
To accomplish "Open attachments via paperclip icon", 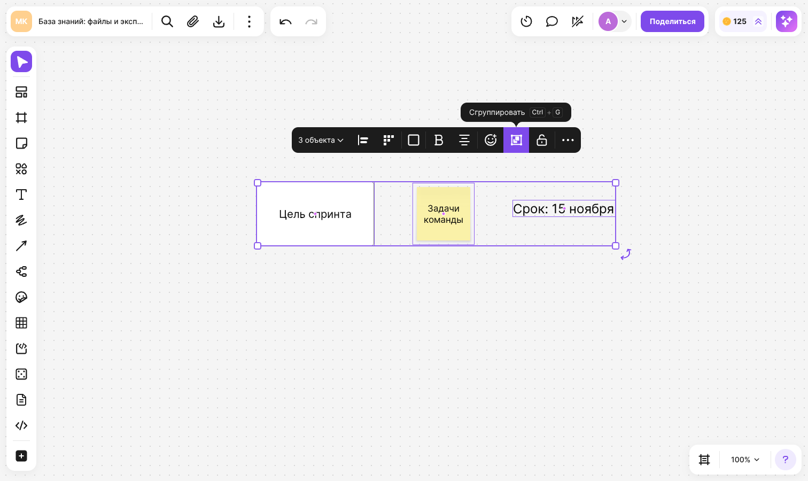I will 193,21.
